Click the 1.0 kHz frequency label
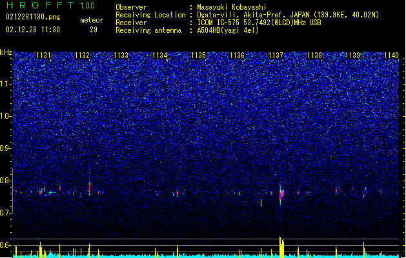This screenshot has height=258, width=406. (6, 116)
